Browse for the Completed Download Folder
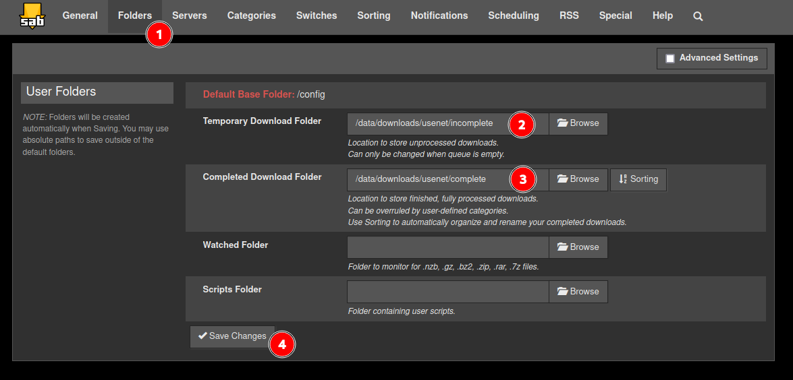793x380 pixels. 578,180
